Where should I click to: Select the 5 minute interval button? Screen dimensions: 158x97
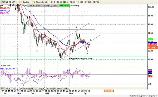(x=53, y=2)
